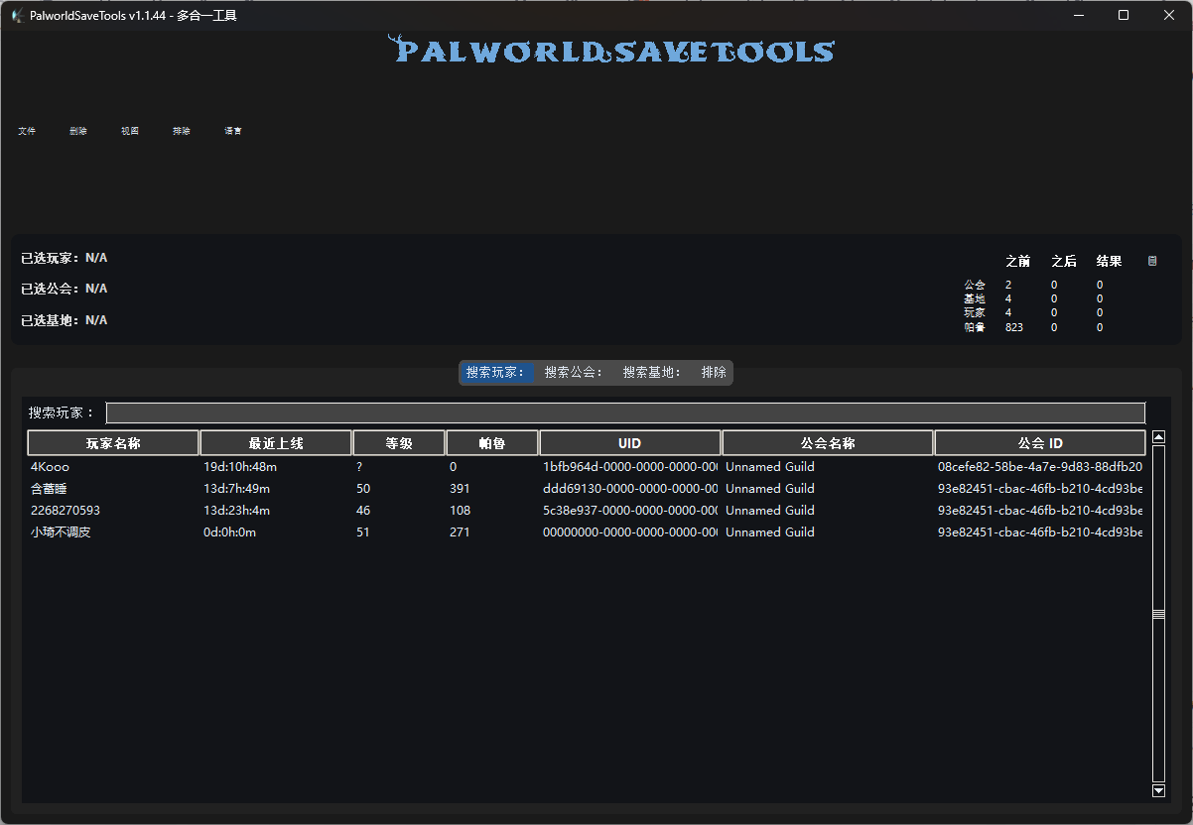Sort by 玩家名称 column header
The image size is (1193, 825).
coord(113,443)
